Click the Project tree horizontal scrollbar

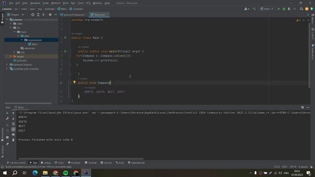tap(28, 103)
